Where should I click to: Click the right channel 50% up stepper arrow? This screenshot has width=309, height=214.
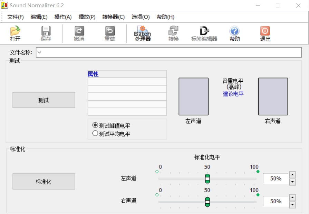coord(292,197)
